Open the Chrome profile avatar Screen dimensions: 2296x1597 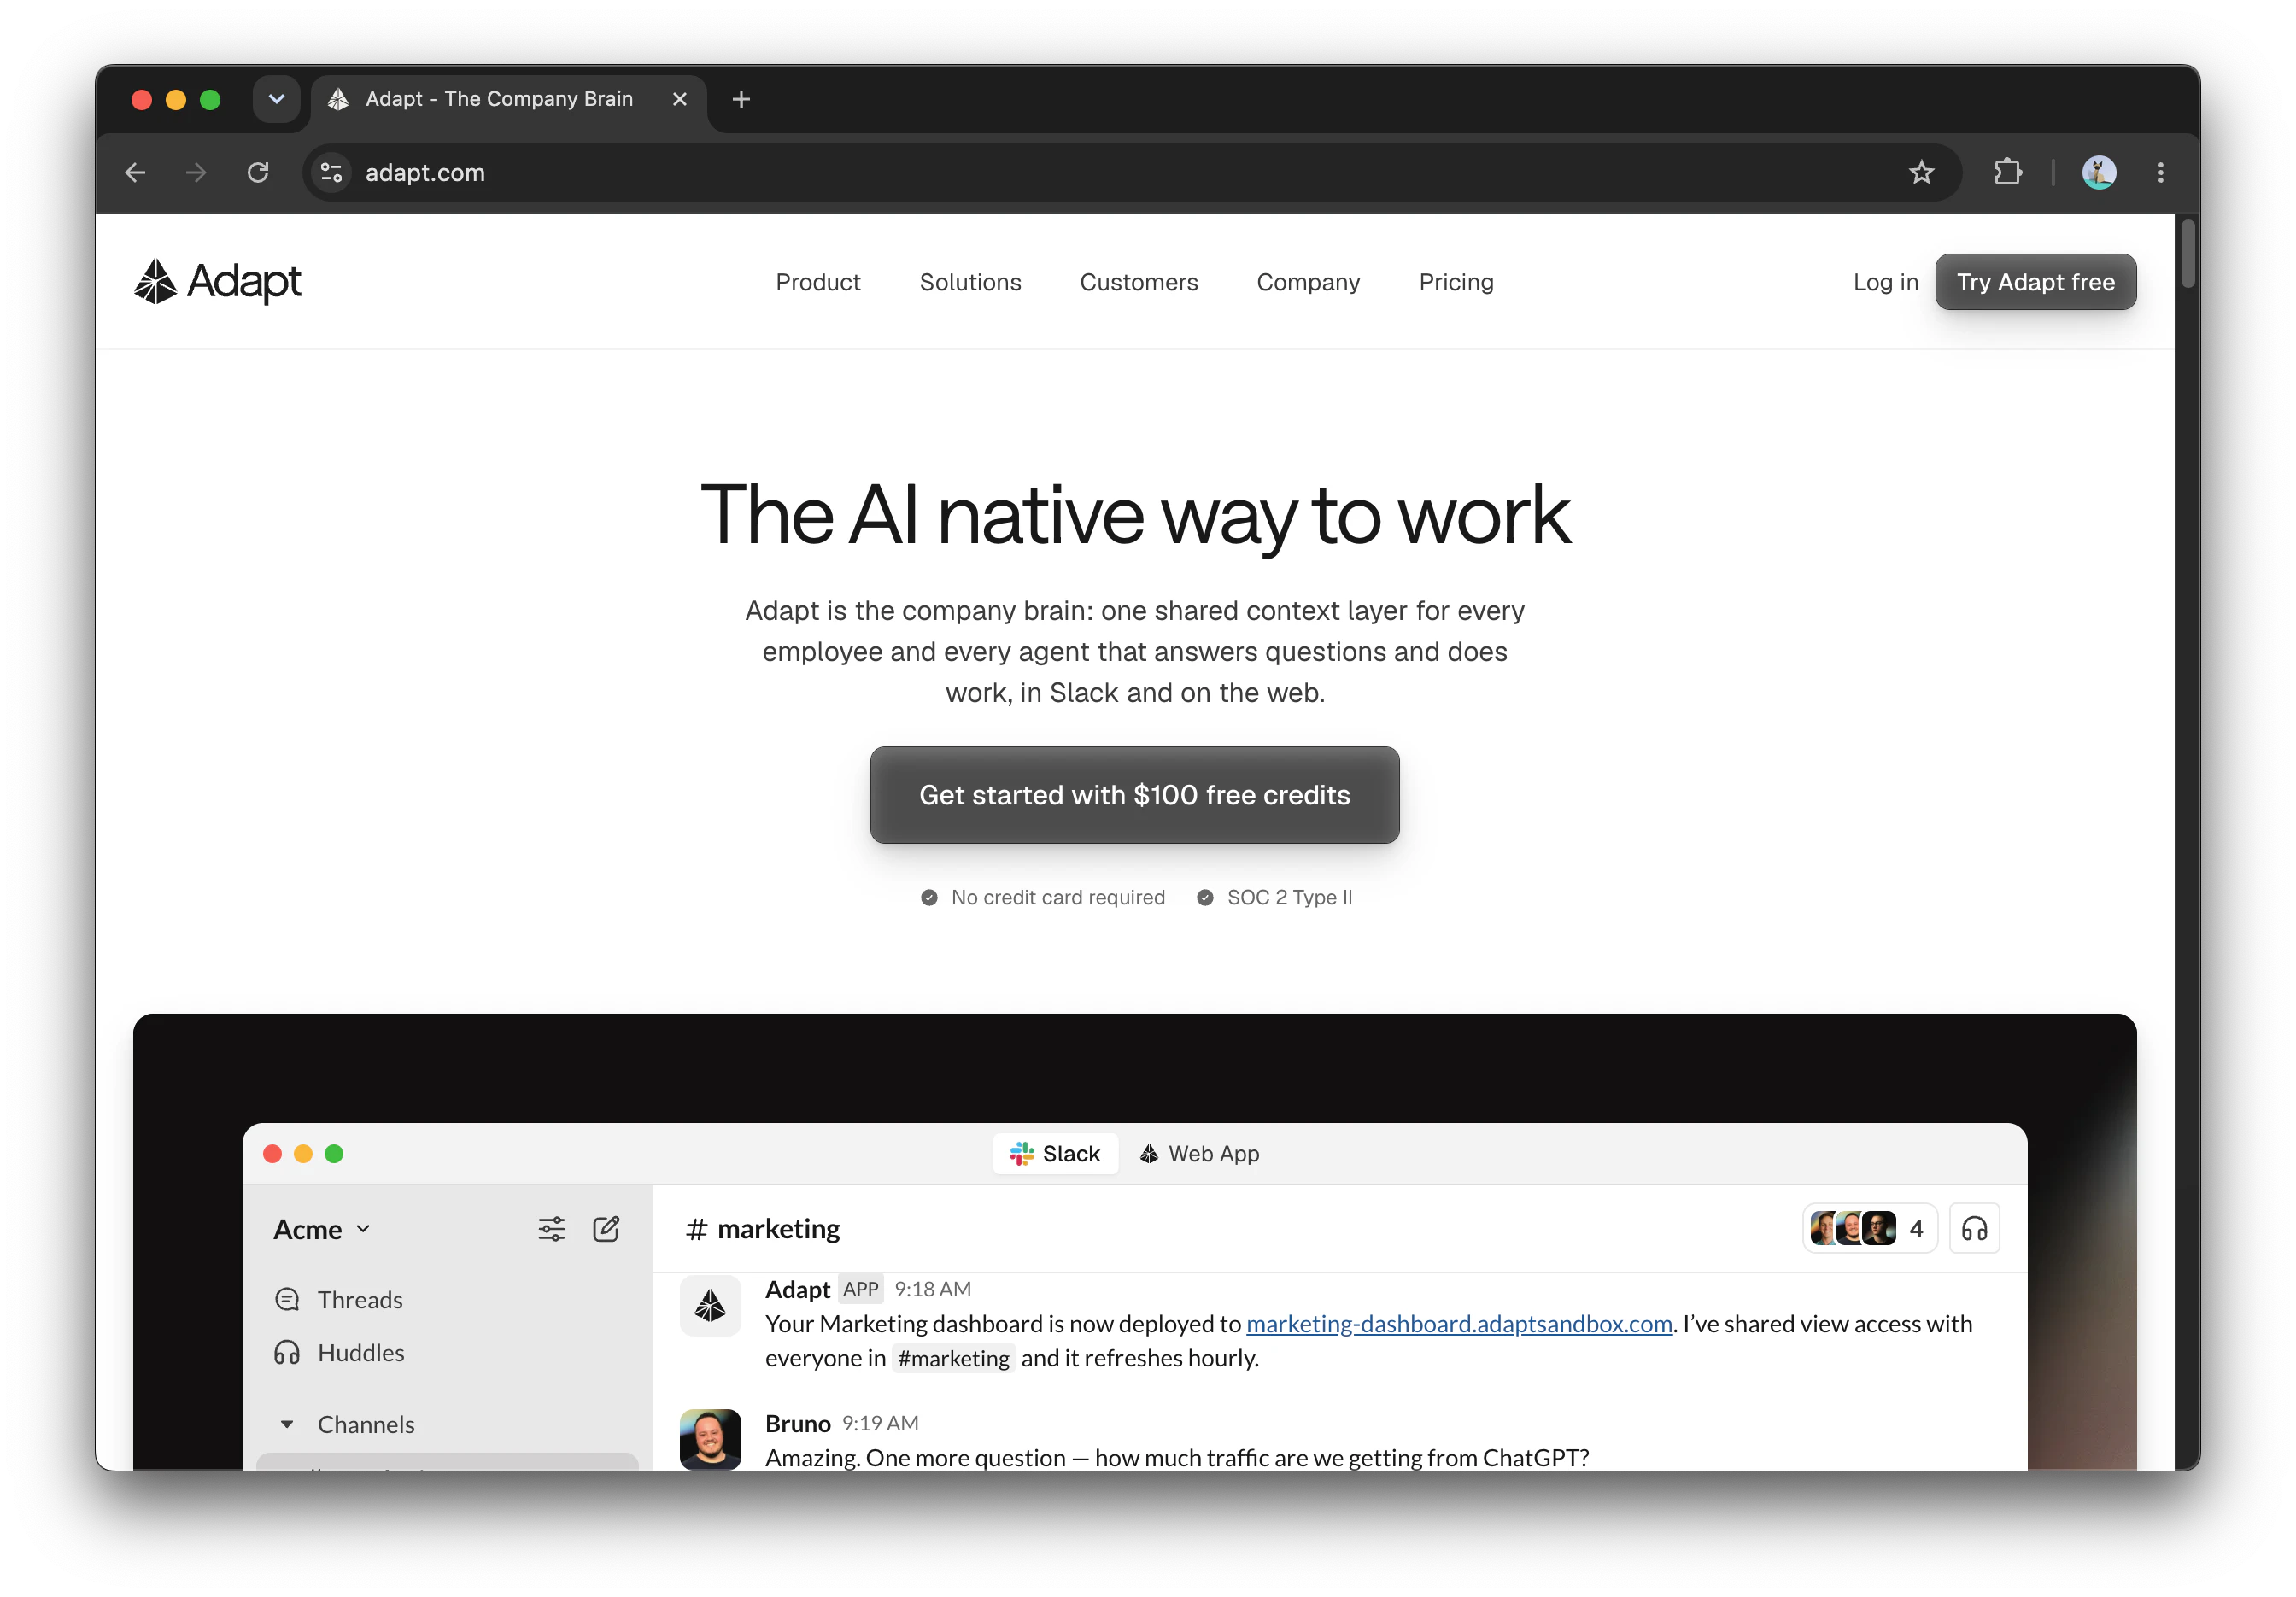pyautogui.click(x=2099, y=173)
